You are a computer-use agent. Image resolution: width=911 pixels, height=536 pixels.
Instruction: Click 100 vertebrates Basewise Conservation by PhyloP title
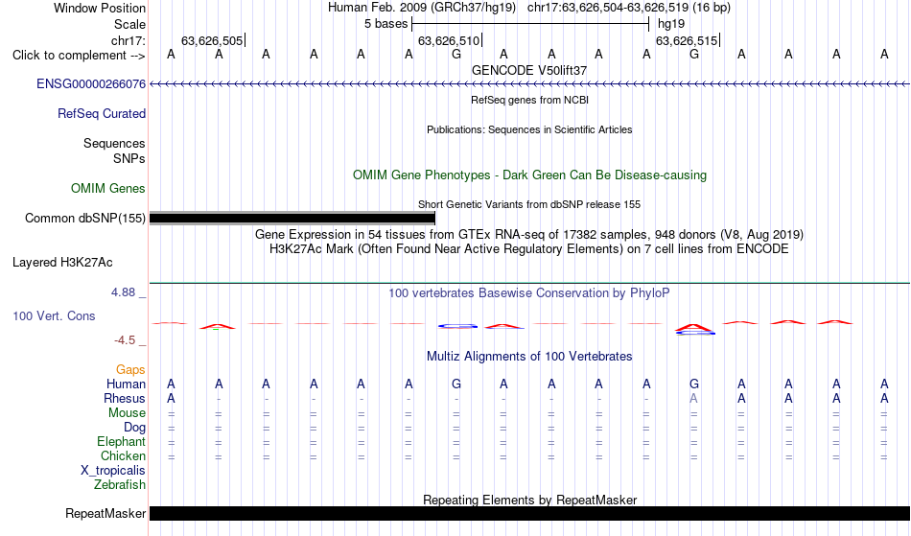[x=529, y=292]
